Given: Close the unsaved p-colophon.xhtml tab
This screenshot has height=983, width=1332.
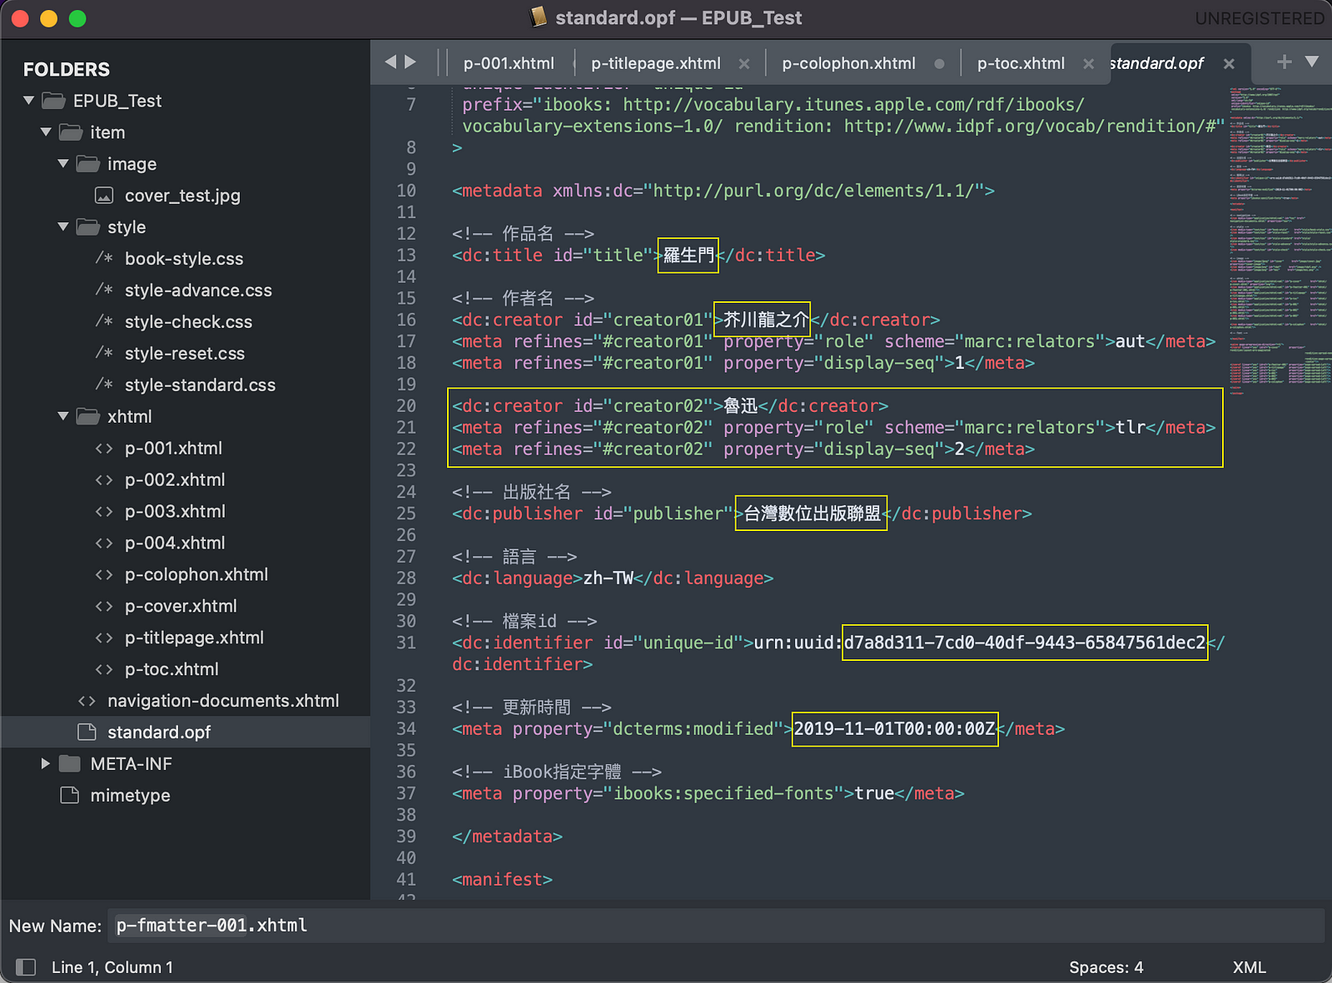Looking at the screenshot, I should click(x=939, y=64).
